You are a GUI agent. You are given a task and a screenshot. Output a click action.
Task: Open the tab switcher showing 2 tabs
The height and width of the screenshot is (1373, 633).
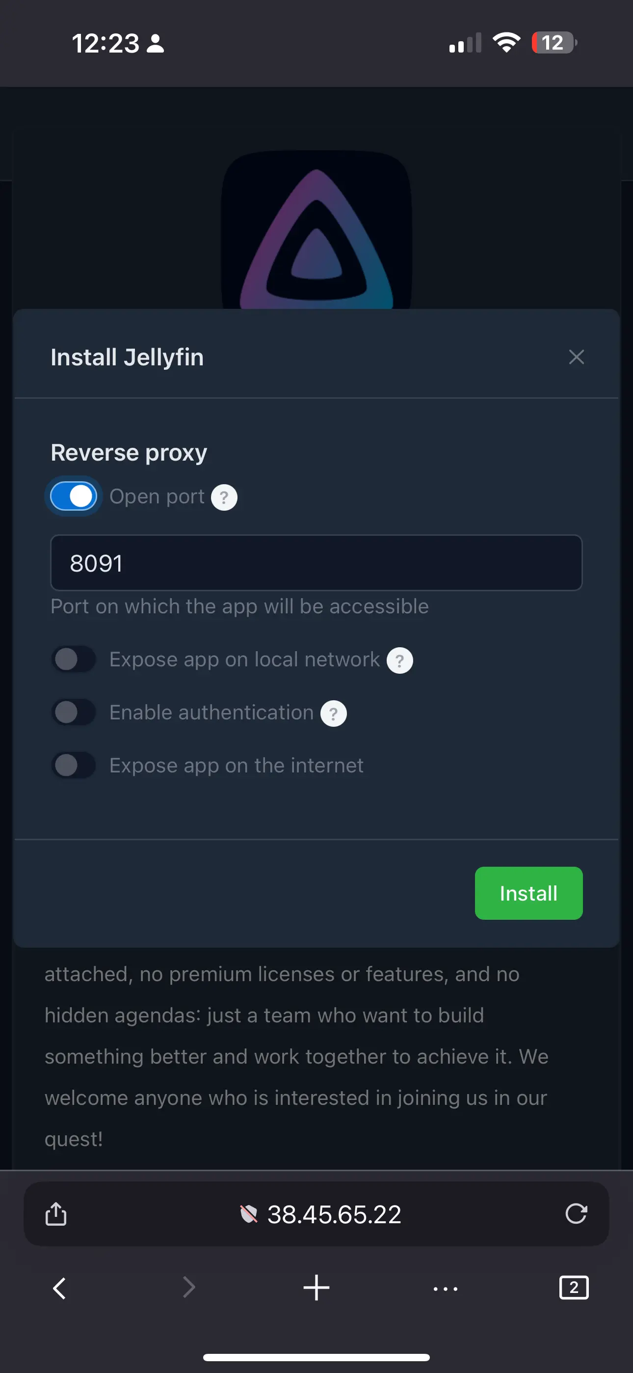pyautogui.click(x=574, y=1288)
